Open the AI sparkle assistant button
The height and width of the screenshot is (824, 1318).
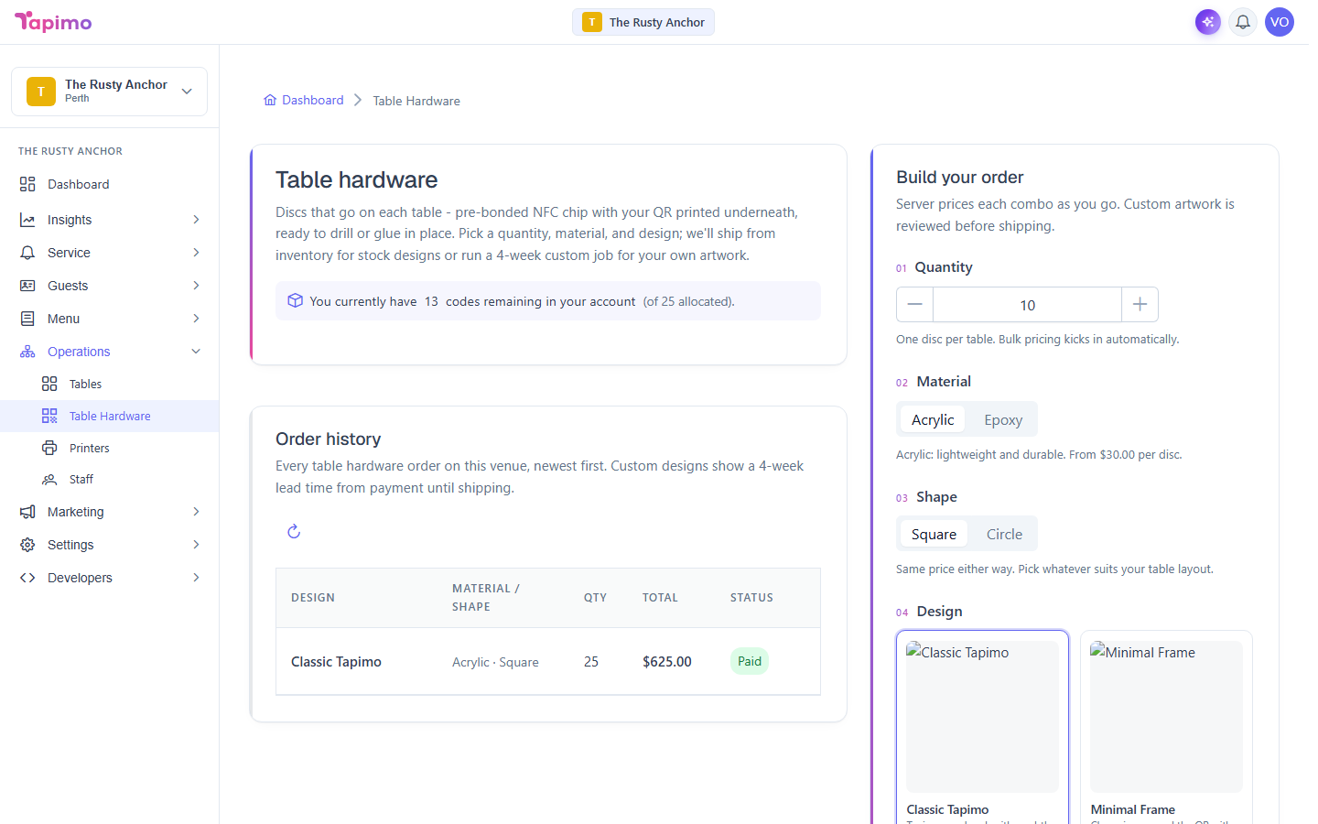[1208, 22]
